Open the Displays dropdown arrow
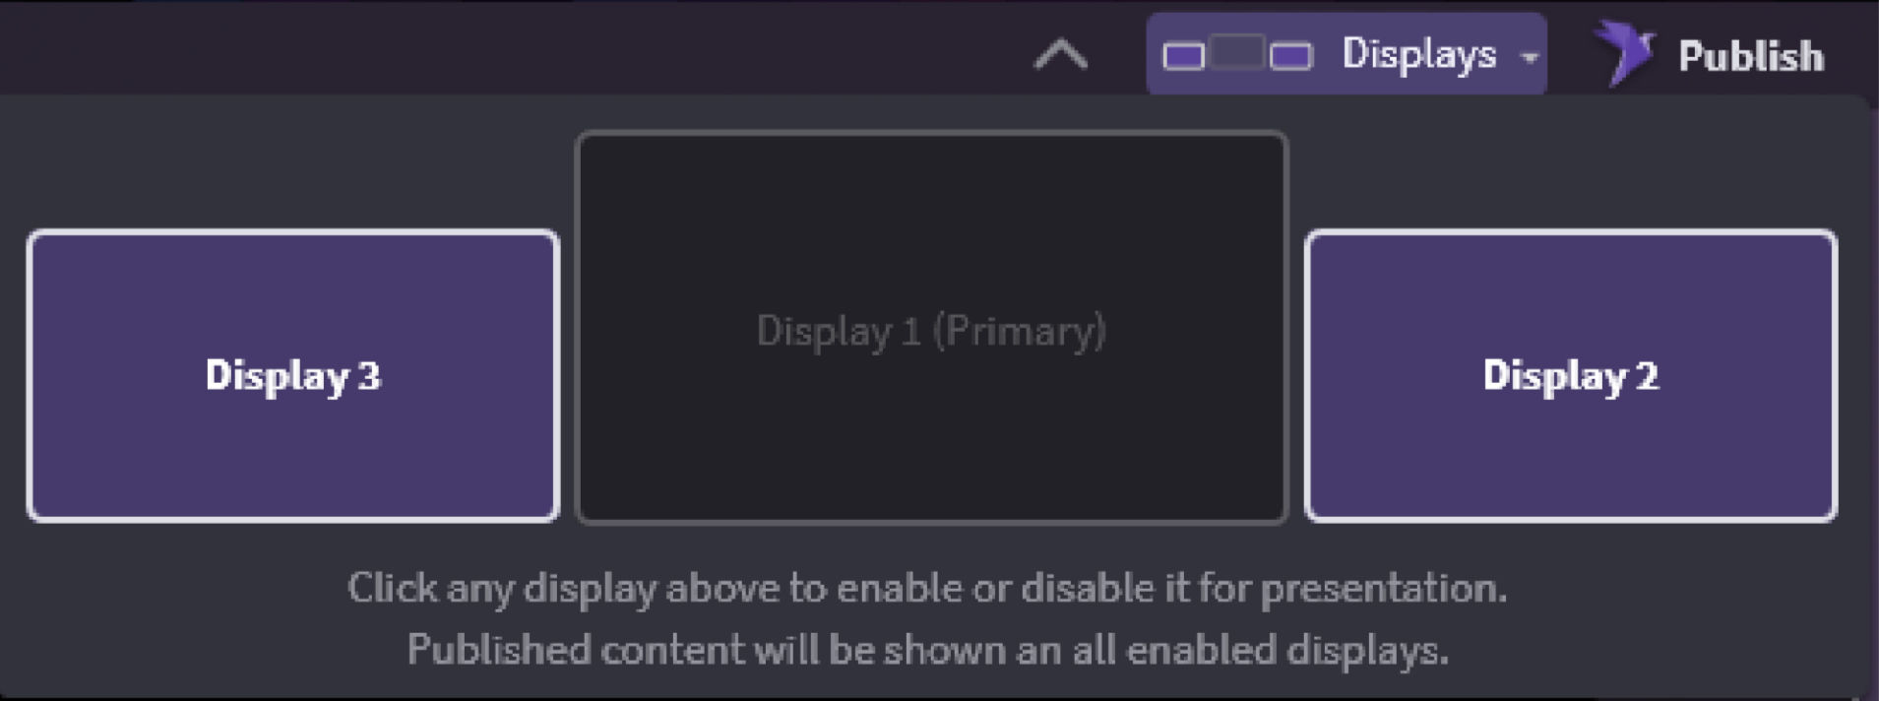1879x701 pixels. pyautogui.click(x=1529, y=57)
